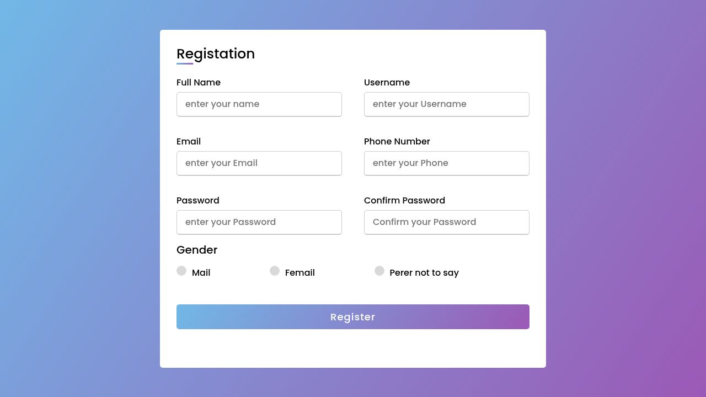Click the Mail option label text
This screenshot has width=706, height=397.
click(x=201, y=272)
